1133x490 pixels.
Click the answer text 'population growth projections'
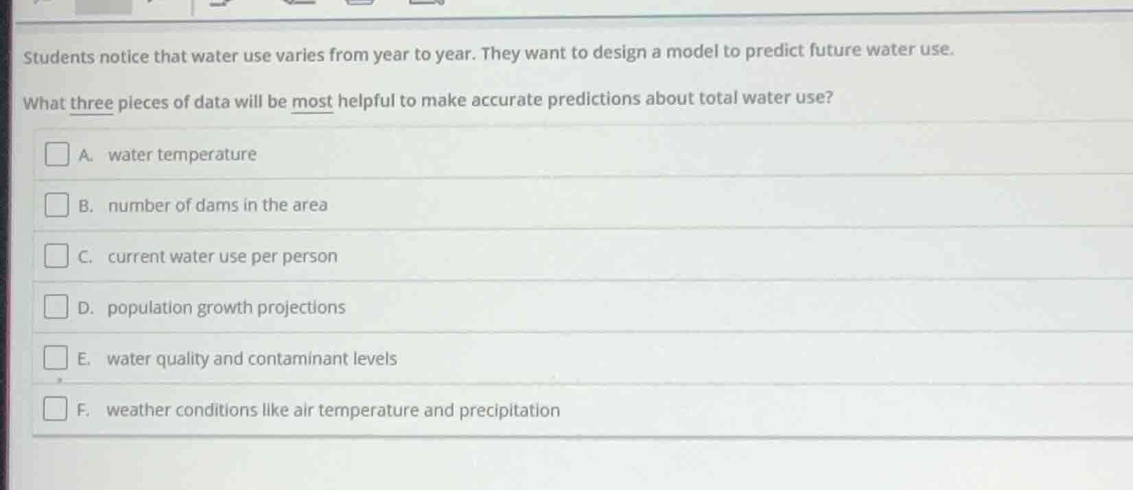(x=226, y=307)
